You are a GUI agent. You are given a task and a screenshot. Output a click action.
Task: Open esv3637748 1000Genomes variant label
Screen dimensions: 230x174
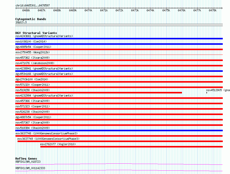point(47,133)
